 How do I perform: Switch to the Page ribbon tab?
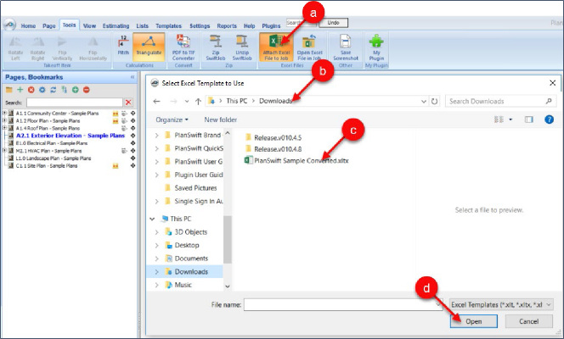(49, 25)
